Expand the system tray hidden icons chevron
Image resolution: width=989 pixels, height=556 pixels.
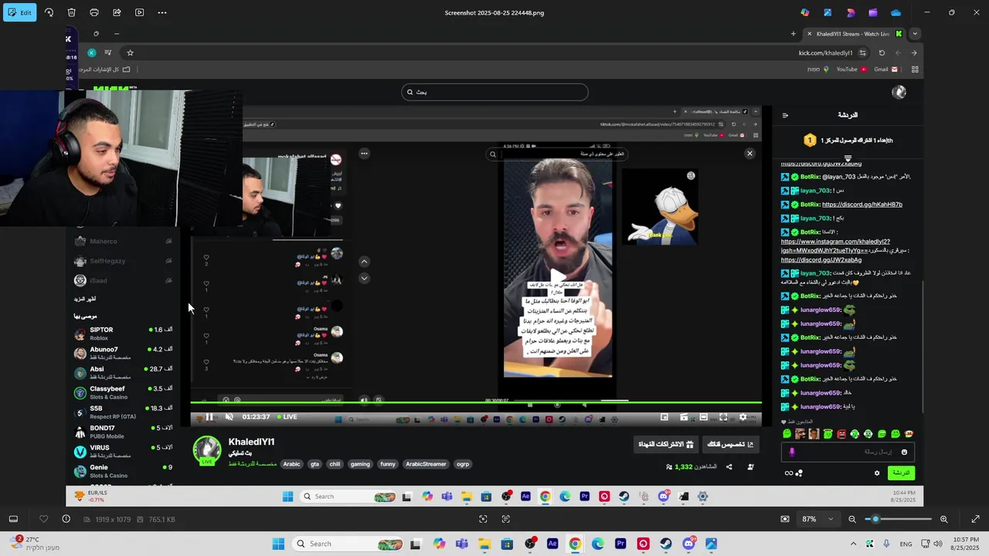click(853, 544)
